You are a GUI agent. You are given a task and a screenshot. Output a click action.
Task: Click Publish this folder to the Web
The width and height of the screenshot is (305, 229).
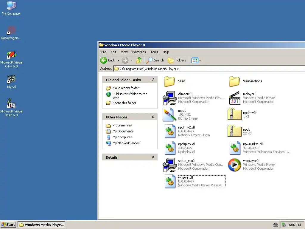130,96
